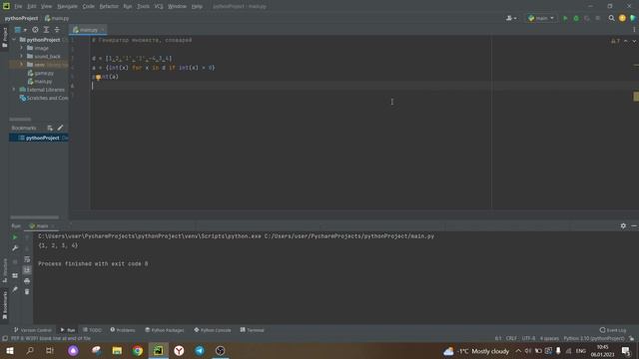The height and width of the screenshot is (359, 639).
Task: Toggle the Bookmarks side strip button
Action: coord(4,305)
